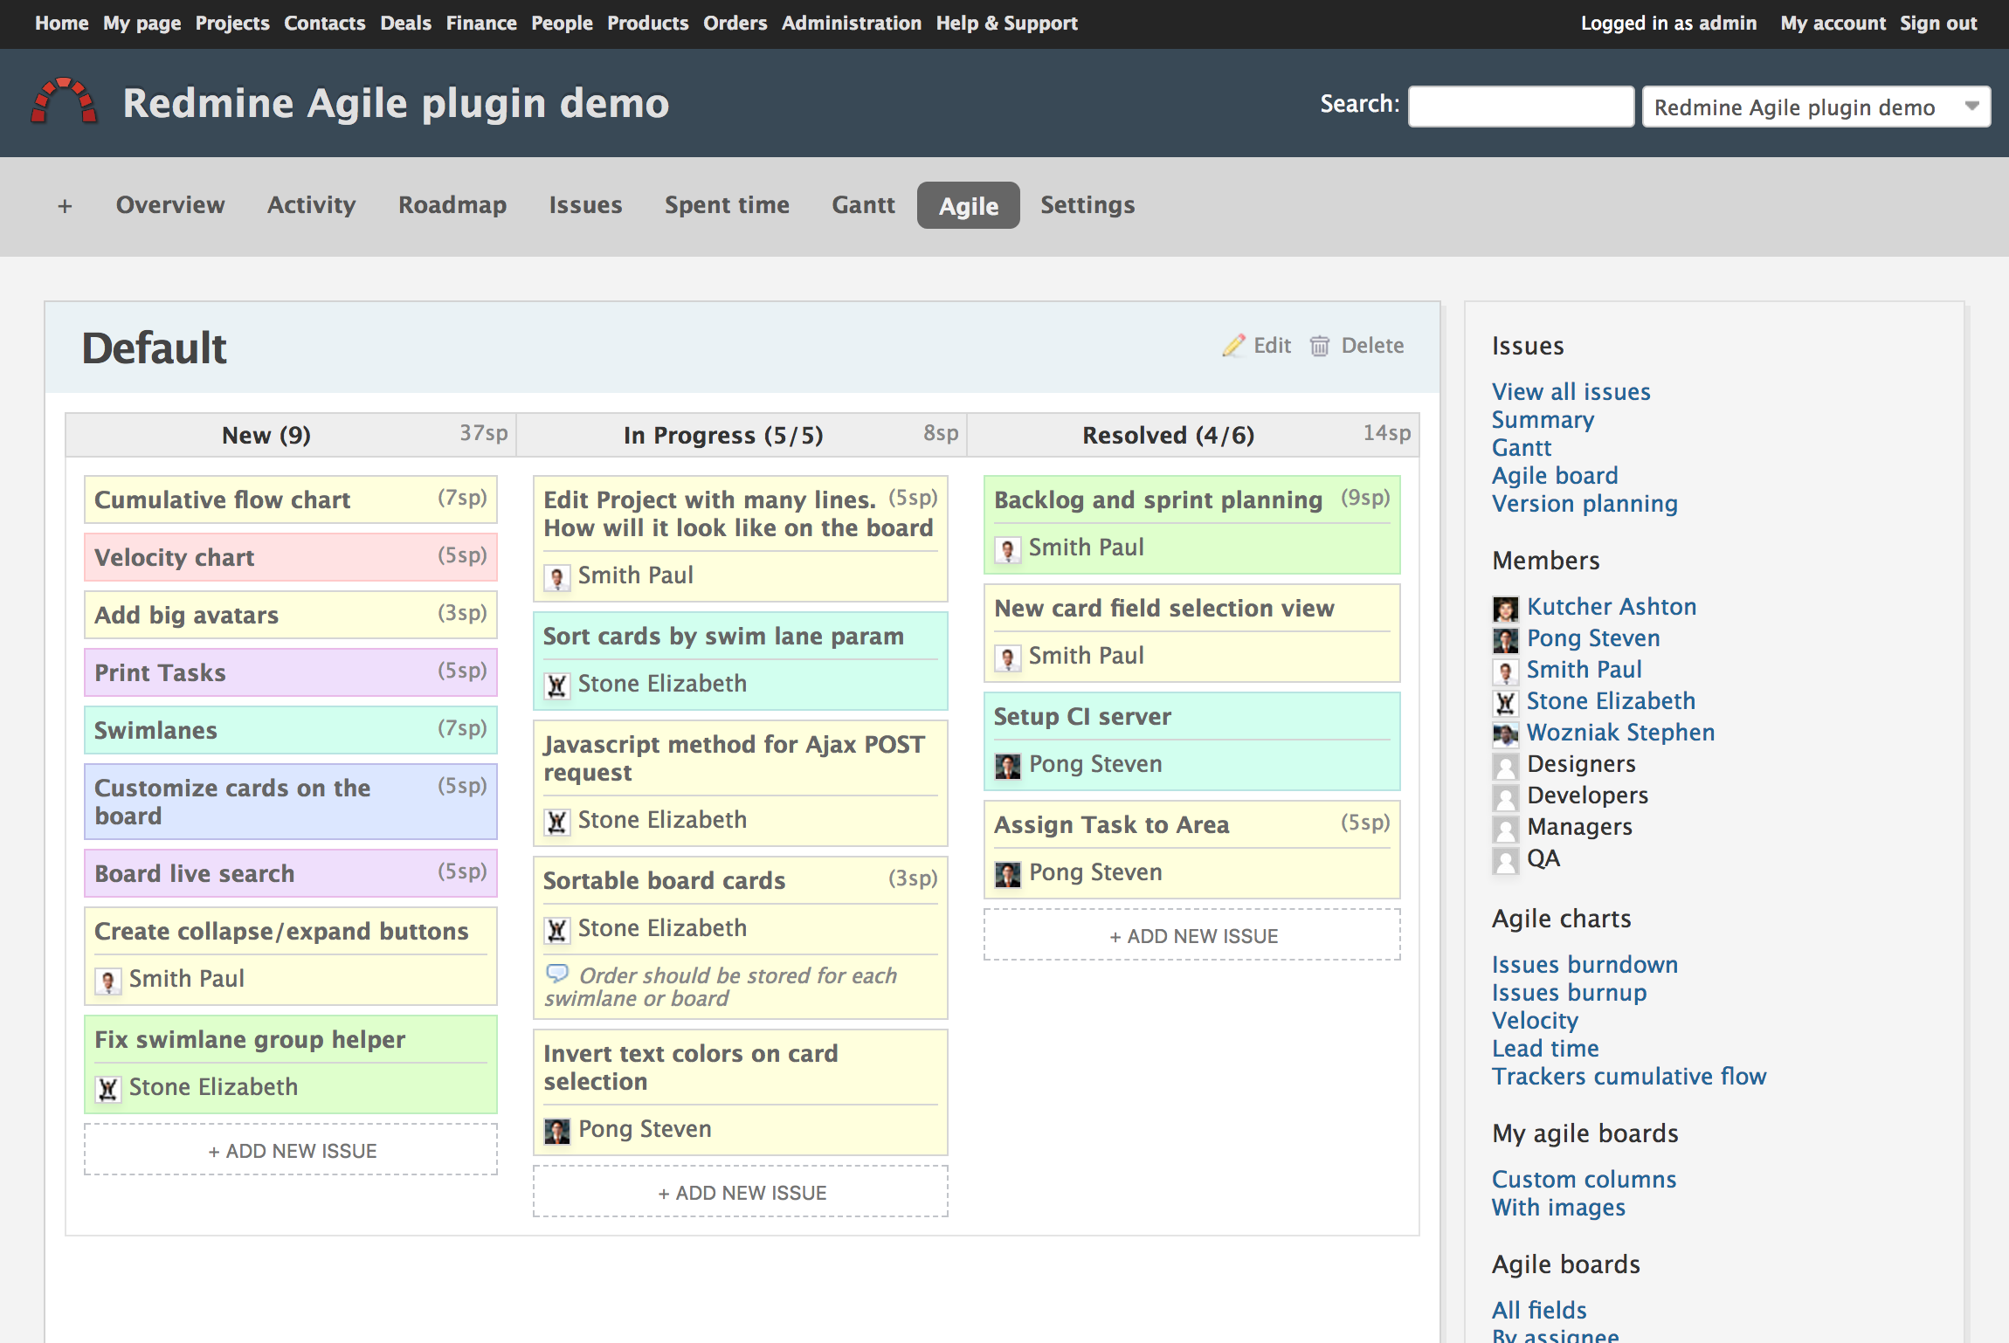
Task: Add new issue in Resolved column
Action: pos(1192,935)
